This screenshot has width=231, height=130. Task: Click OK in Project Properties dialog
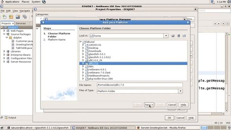(x=169, y=118)
